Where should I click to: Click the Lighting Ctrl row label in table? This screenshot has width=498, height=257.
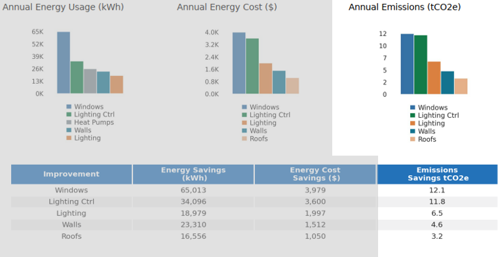[x=71, y=201]
